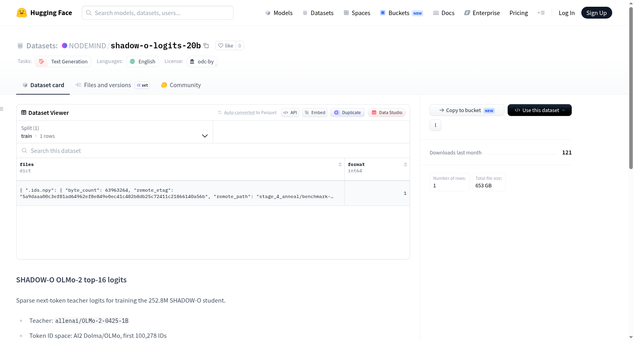Screen dimensions: 634x341
Task: Click the odc-by license tag
Action: [202, 61]
